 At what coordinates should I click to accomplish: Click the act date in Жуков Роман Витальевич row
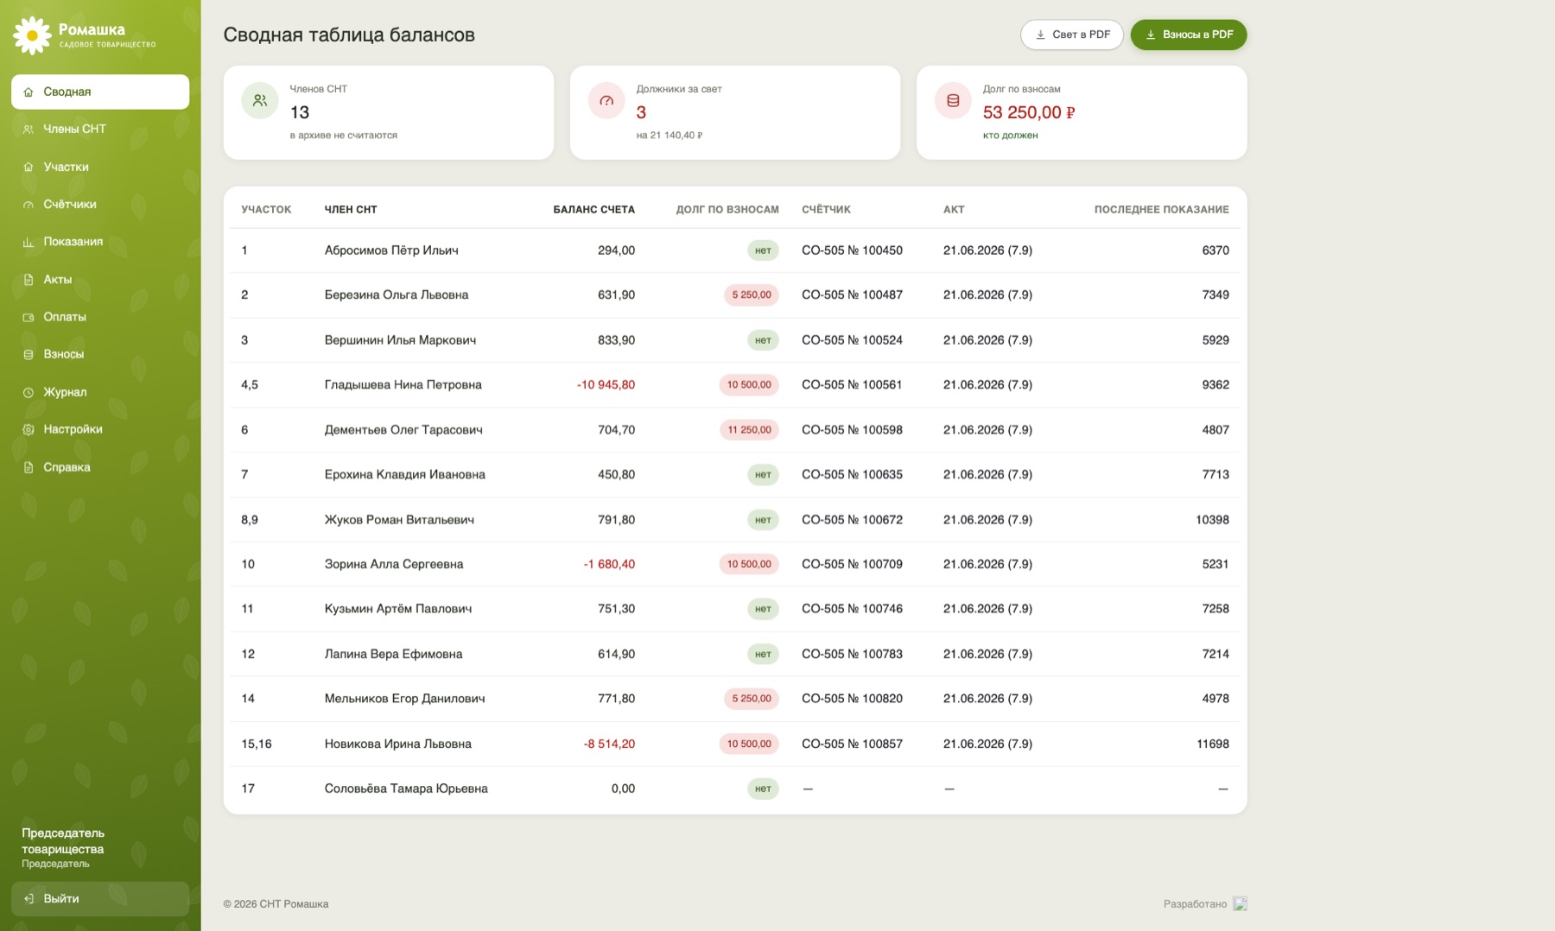[987, 520]
